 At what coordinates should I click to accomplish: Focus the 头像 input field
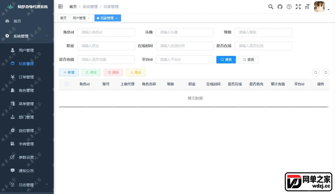[185, 32]
